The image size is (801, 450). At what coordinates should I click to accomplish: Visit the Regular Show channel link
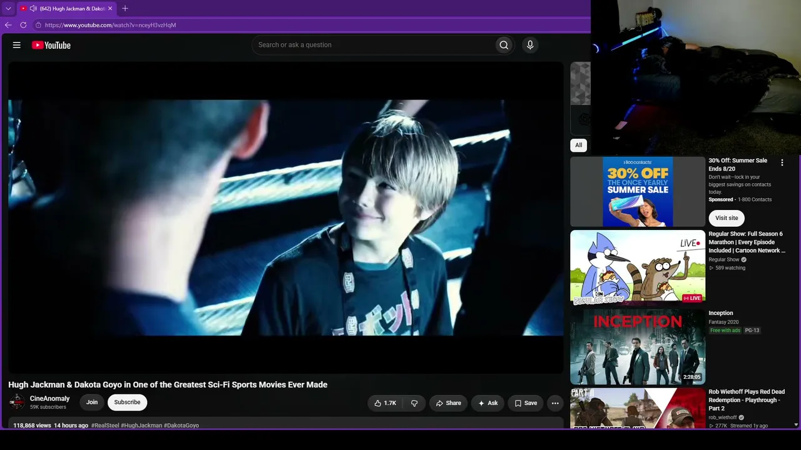724,260
